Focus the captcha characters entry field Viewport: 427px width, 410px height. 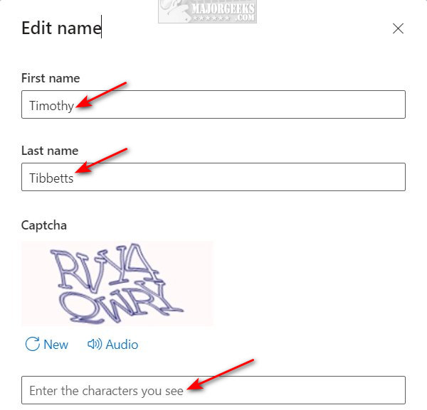click(213, 390)
